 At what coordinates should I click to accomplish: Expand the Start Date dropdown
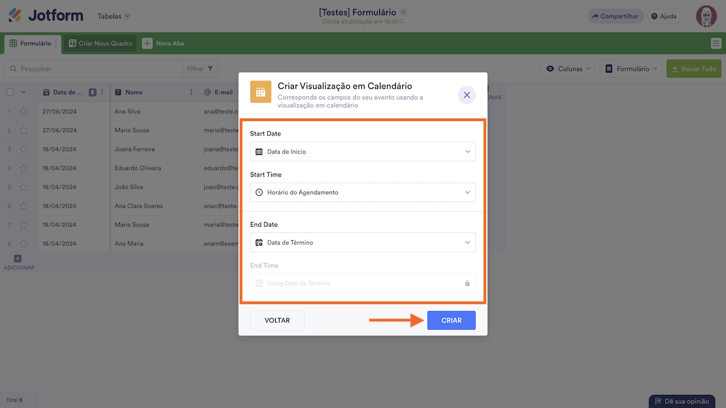pos(362,152)
